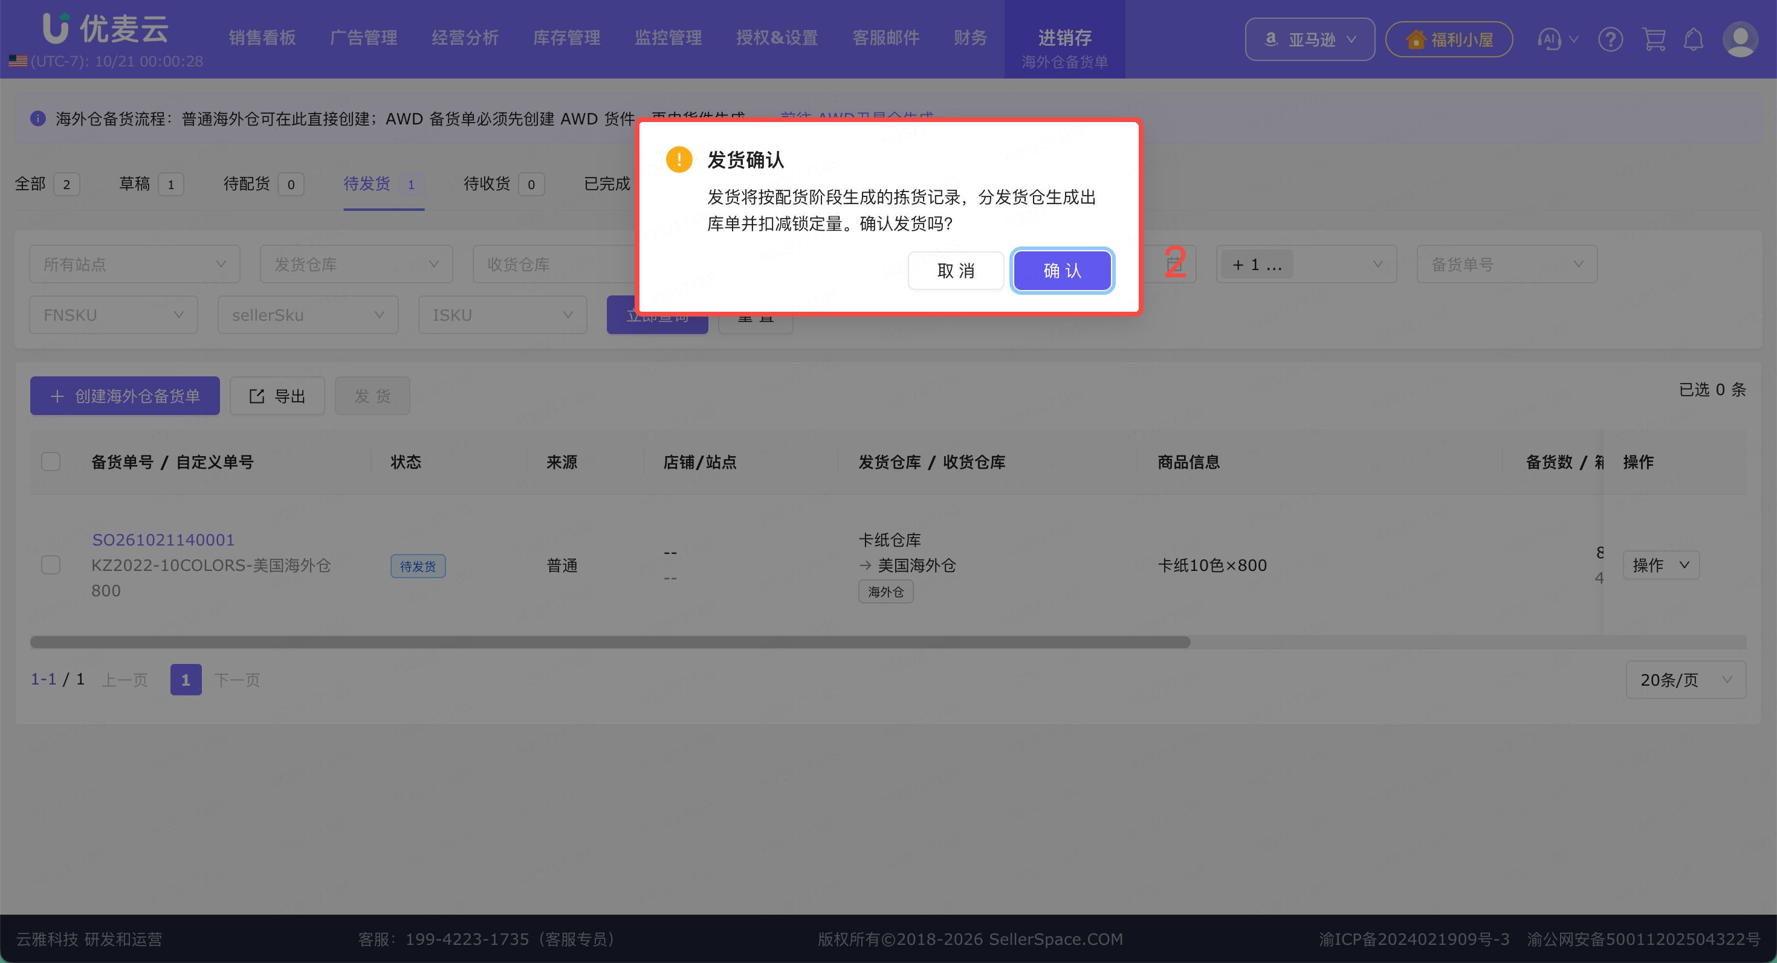Click the plus icon in 创建海外仓备货单
Screen dimensions: 1777x963
coord(57,396)
